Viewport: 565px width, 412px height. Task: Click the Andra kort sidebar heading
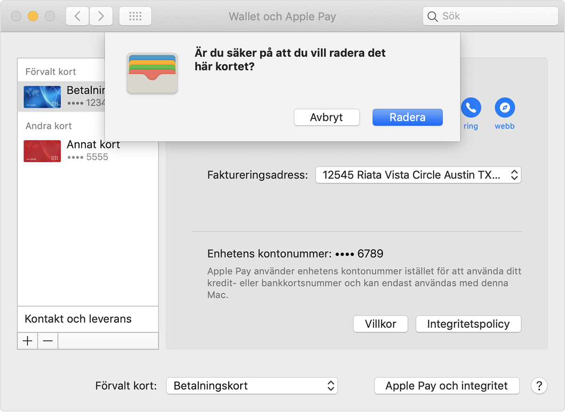point(49,126)
